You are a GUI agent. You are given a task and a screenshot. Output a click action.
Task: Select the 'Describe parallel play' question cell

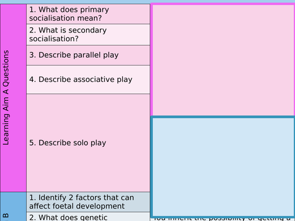(x=88, y=55)
